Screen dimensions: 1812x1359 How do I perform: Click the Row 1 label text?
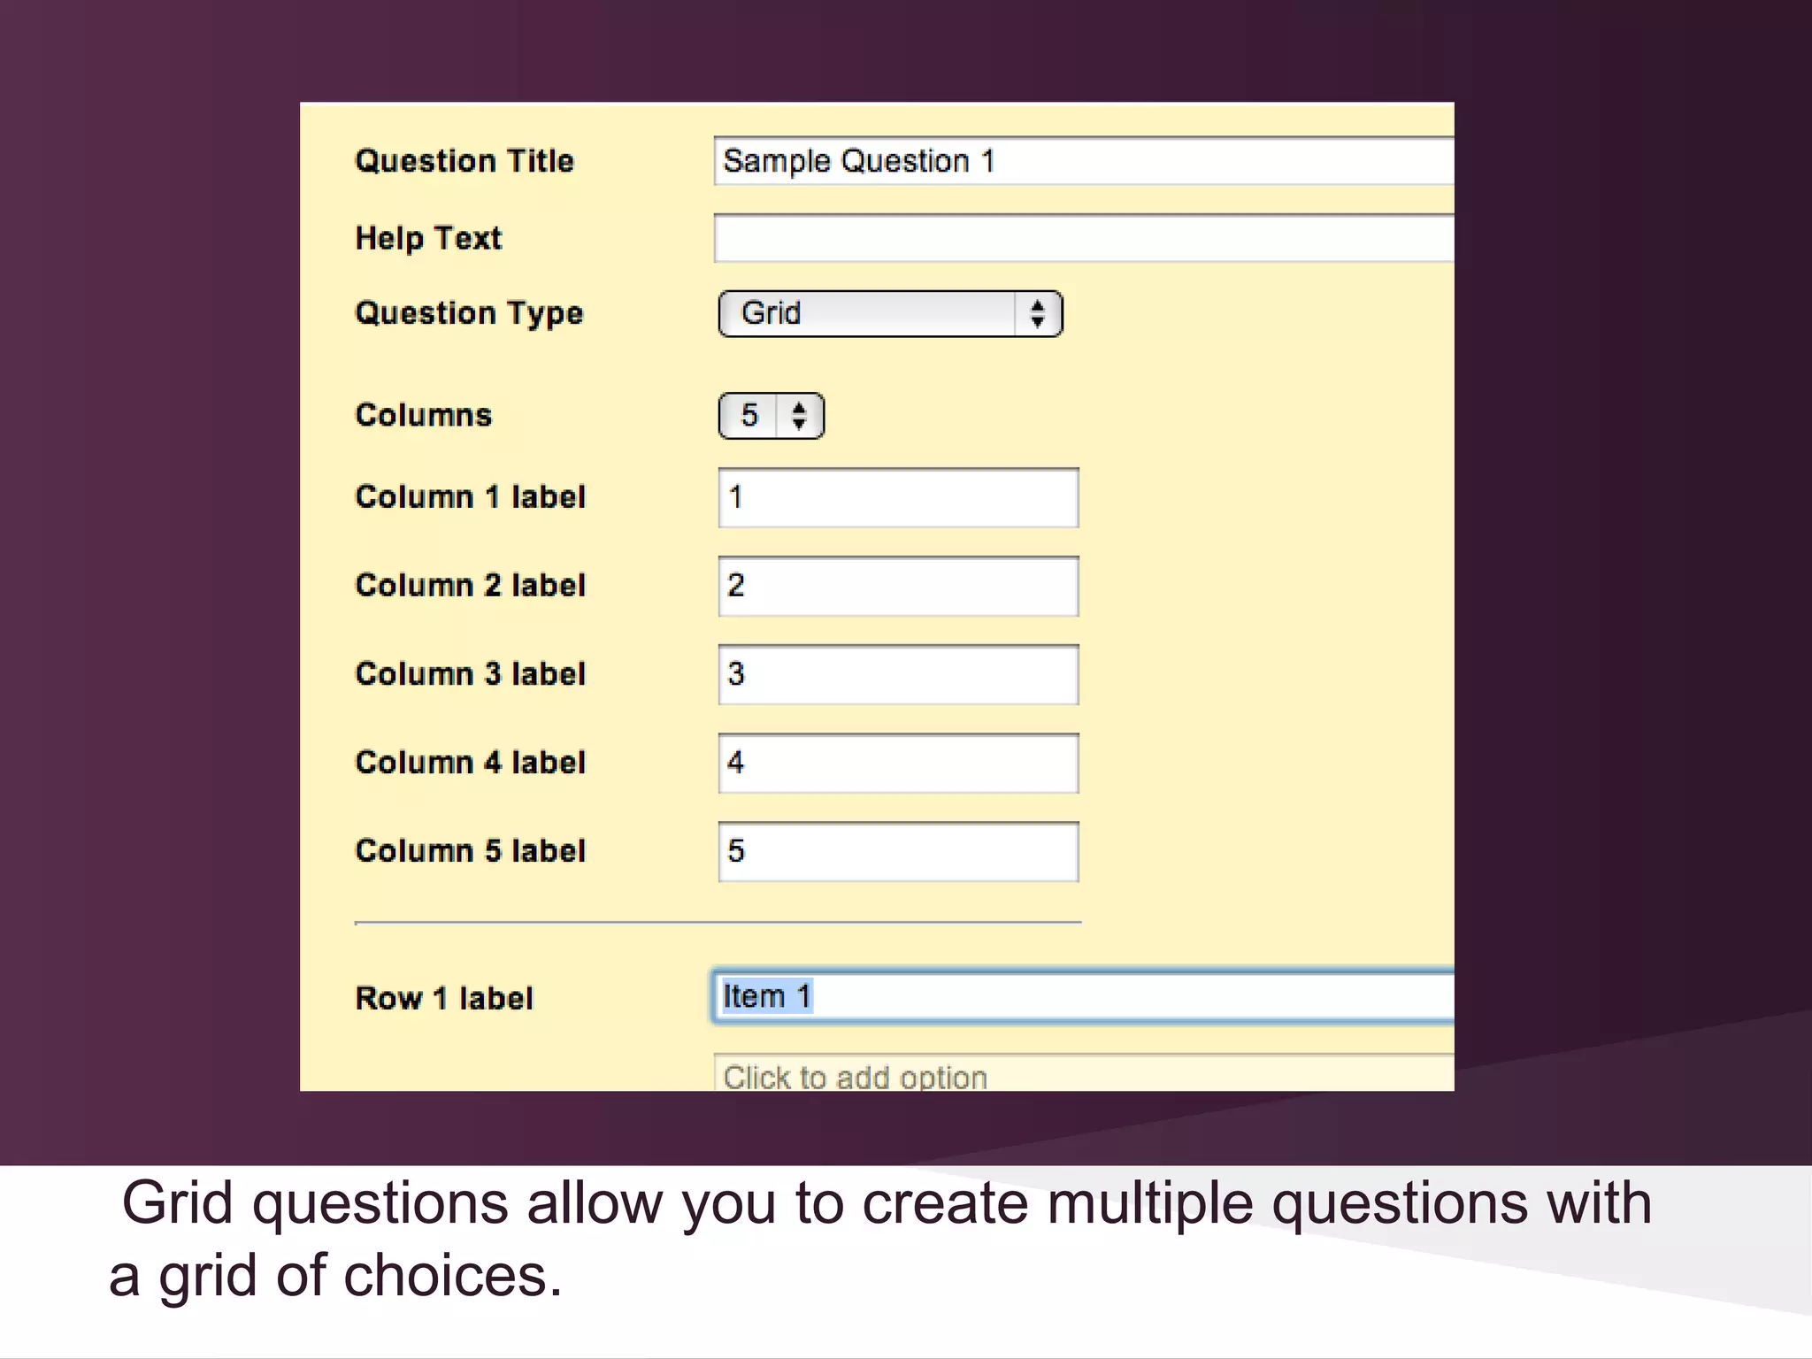click(444, 998)
